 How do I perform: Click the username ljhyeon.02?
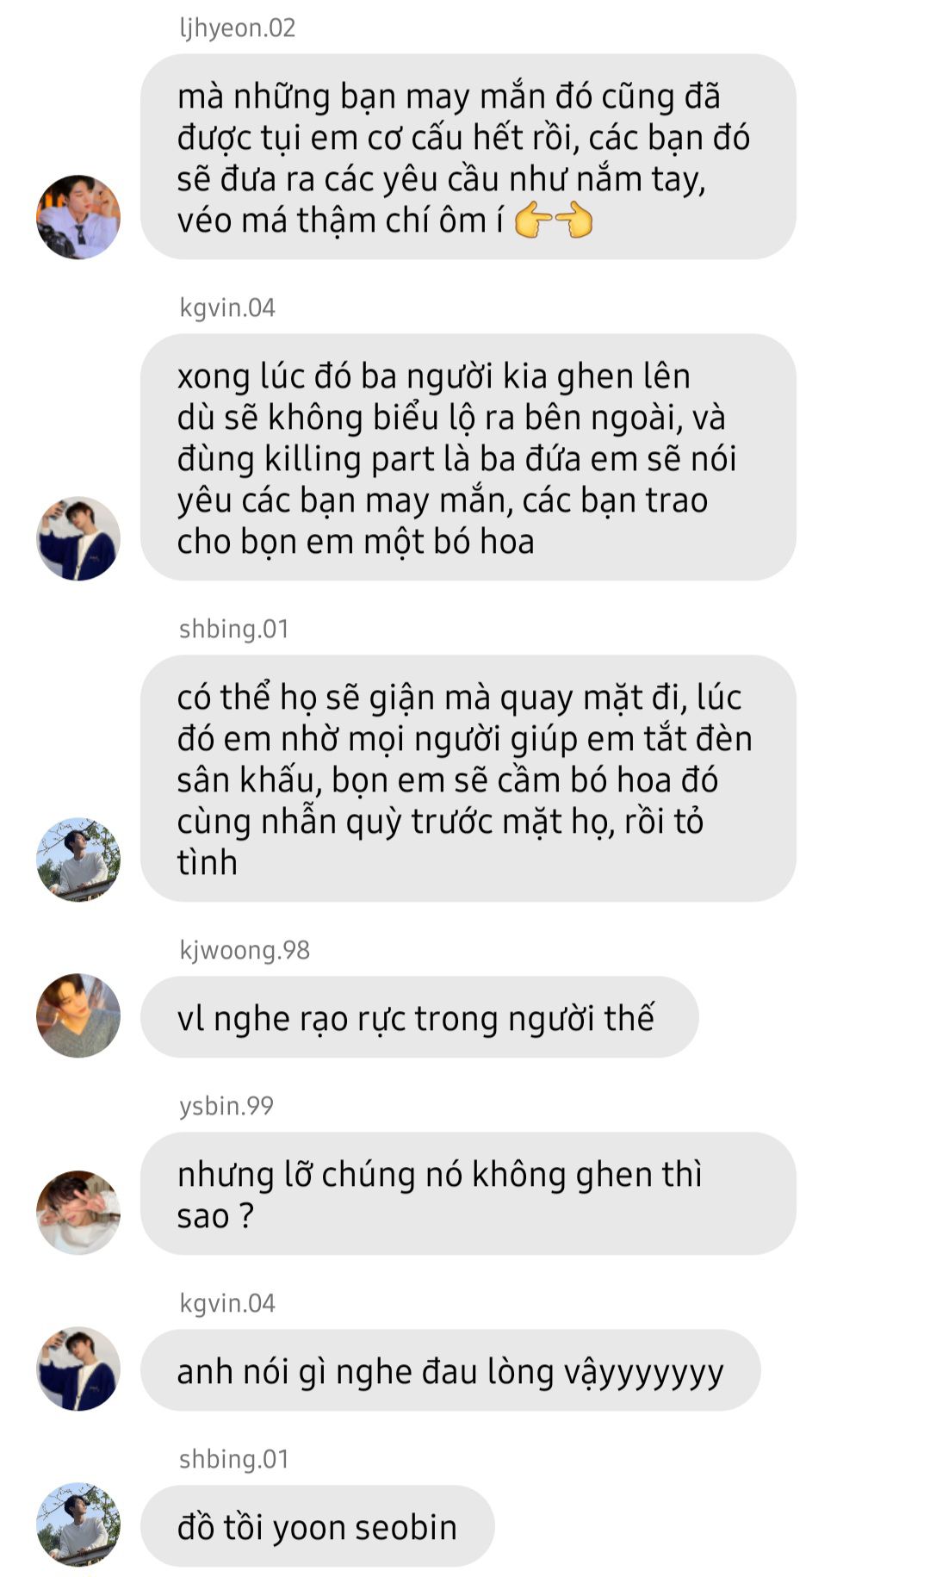(238, 28)
